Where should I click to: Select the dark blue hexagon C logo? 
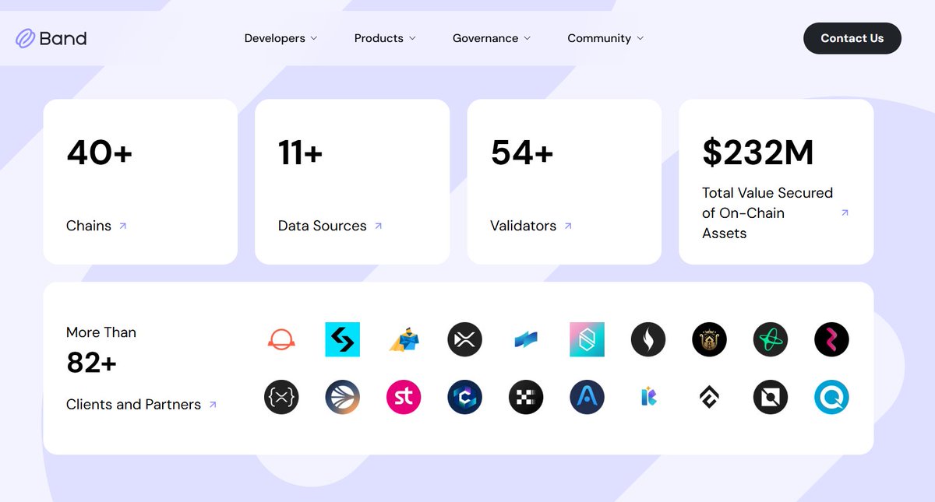(x=465, y=398)
